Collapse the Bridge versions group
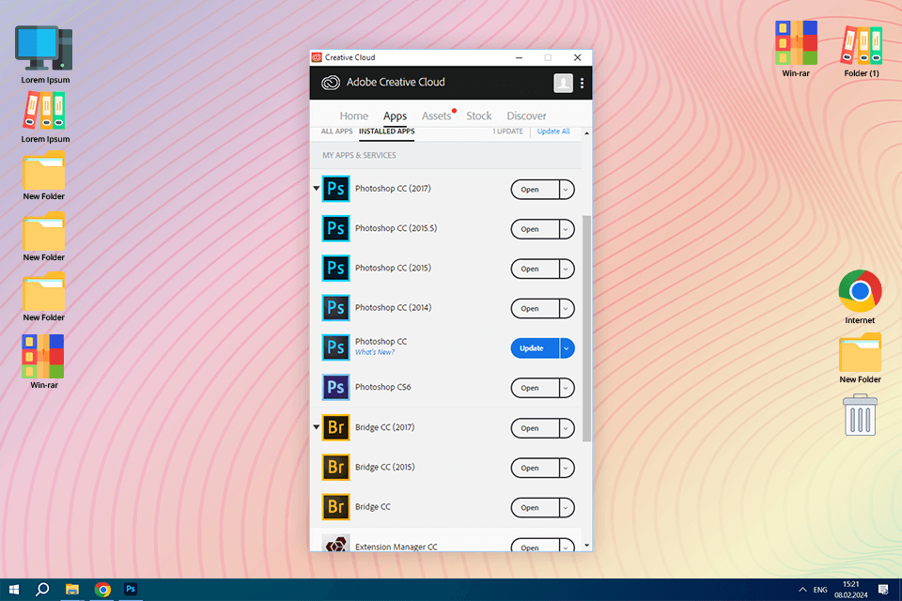This screenshot has width=902, height=601. point(316,426)
